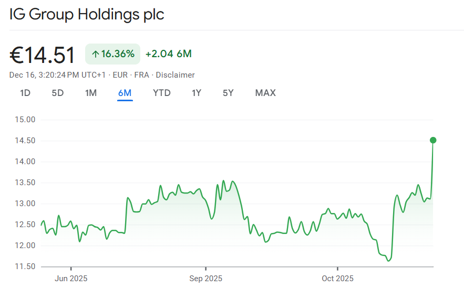This screenshot has height=288, width=464.
Task: Click the +2.04 6M change text
Action: (x=168, y=54)
